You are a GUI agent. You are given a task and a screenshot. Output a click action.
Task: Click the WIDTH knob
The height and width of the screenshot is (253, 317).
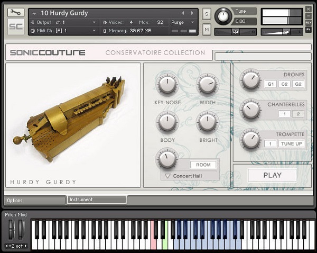208,85
